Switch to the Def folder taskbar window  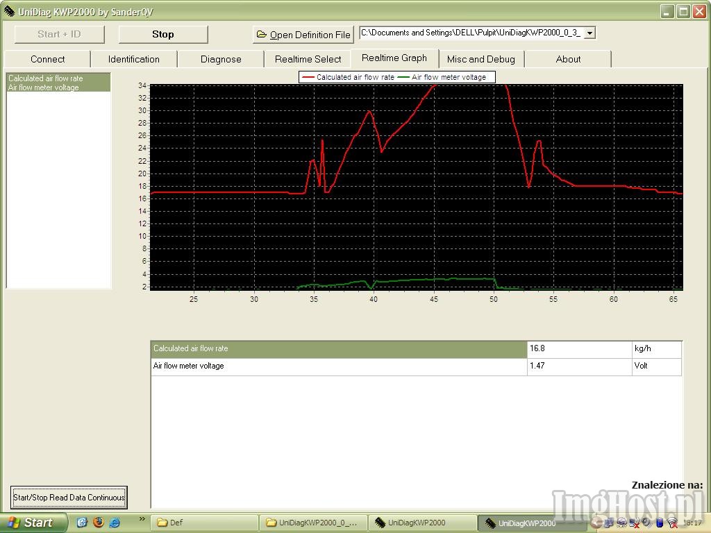204,523
